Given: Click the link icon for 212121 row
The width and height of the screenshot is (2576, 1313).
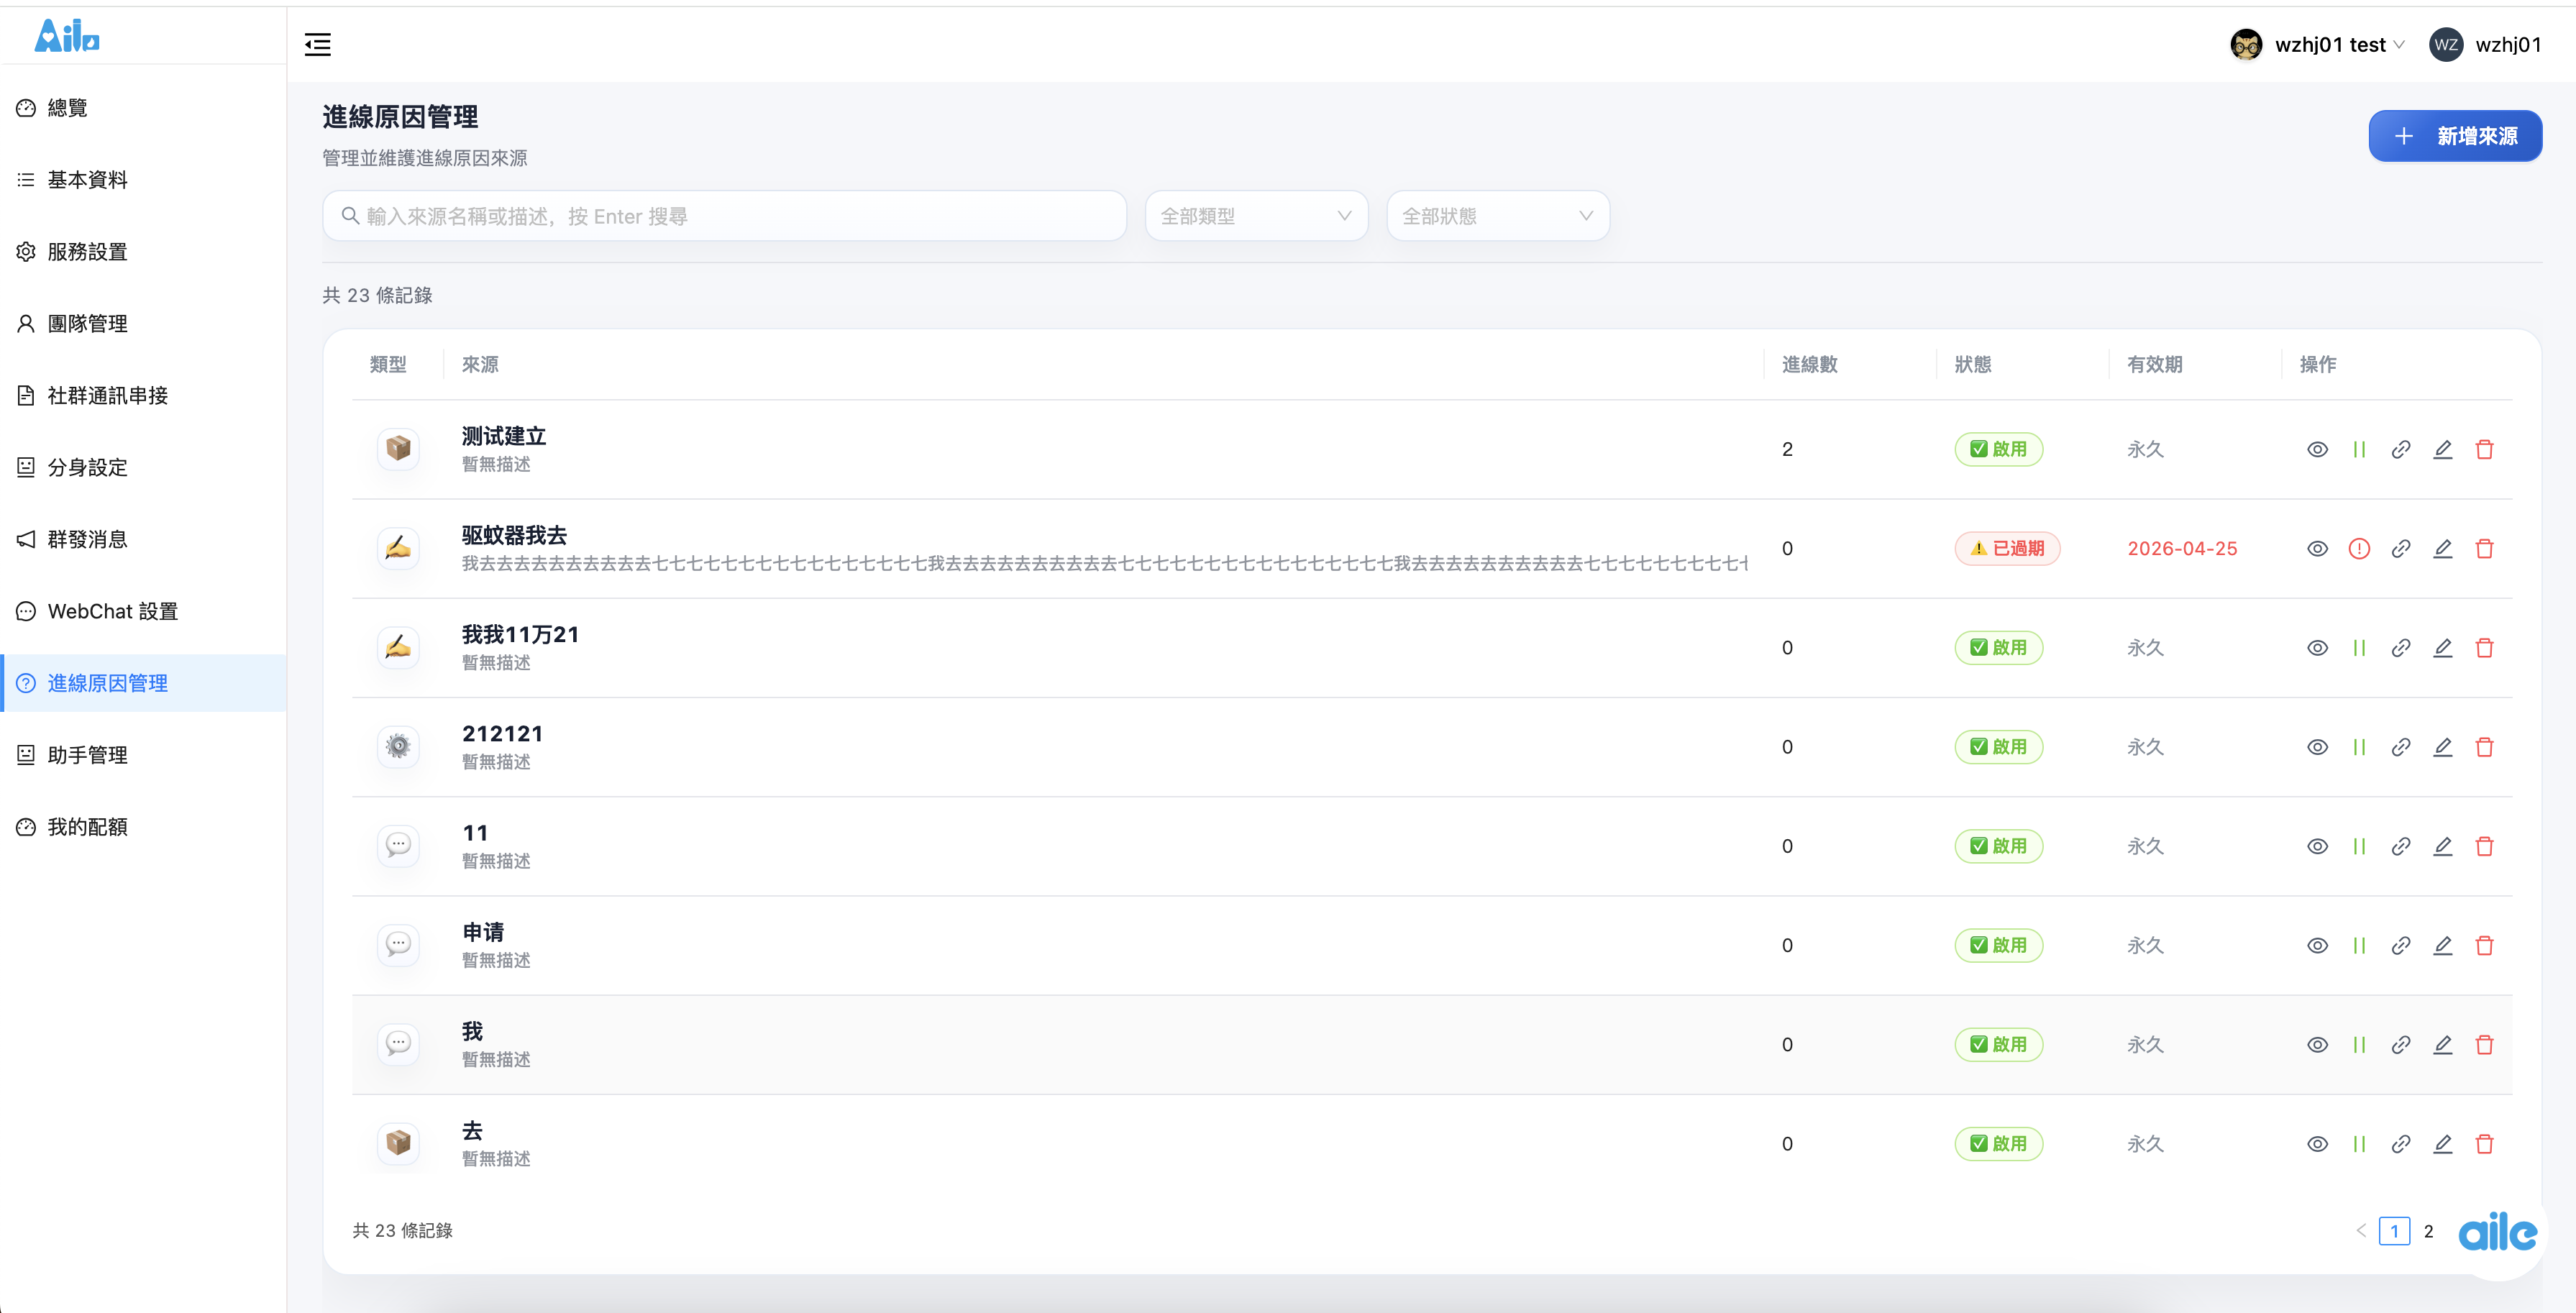Looking at the screenshot, I should click(x=2400, y=747).
